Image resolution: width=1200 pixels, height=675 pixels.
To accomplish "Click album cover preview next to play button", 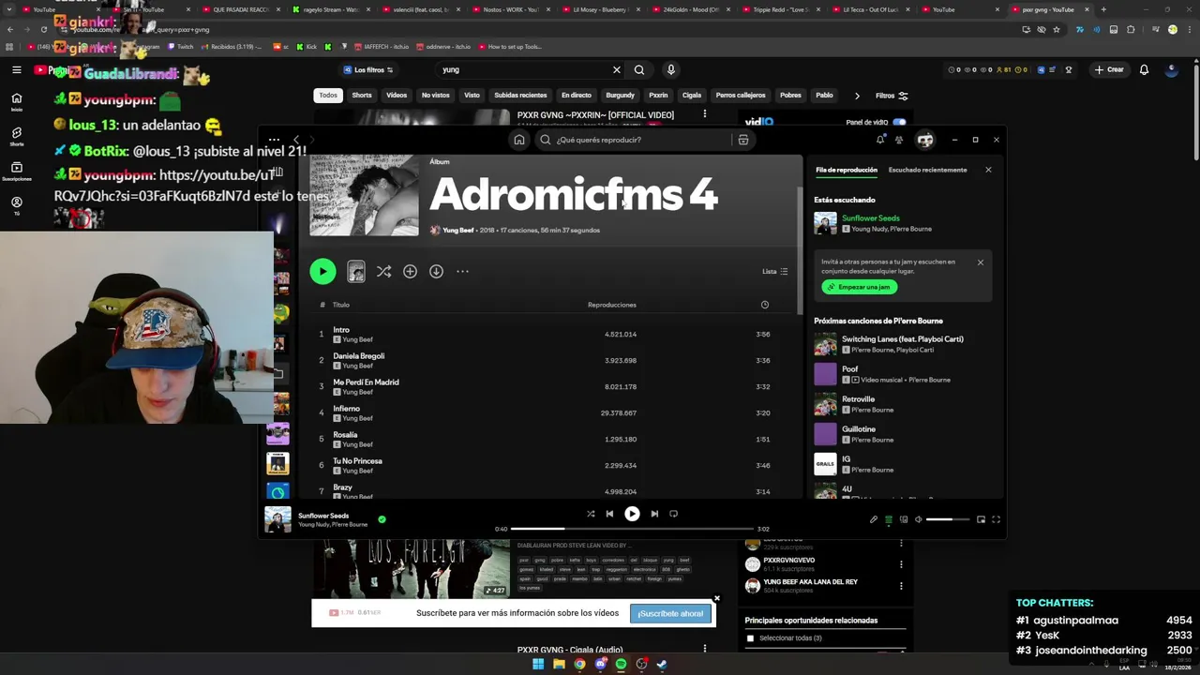I will 356,271.
